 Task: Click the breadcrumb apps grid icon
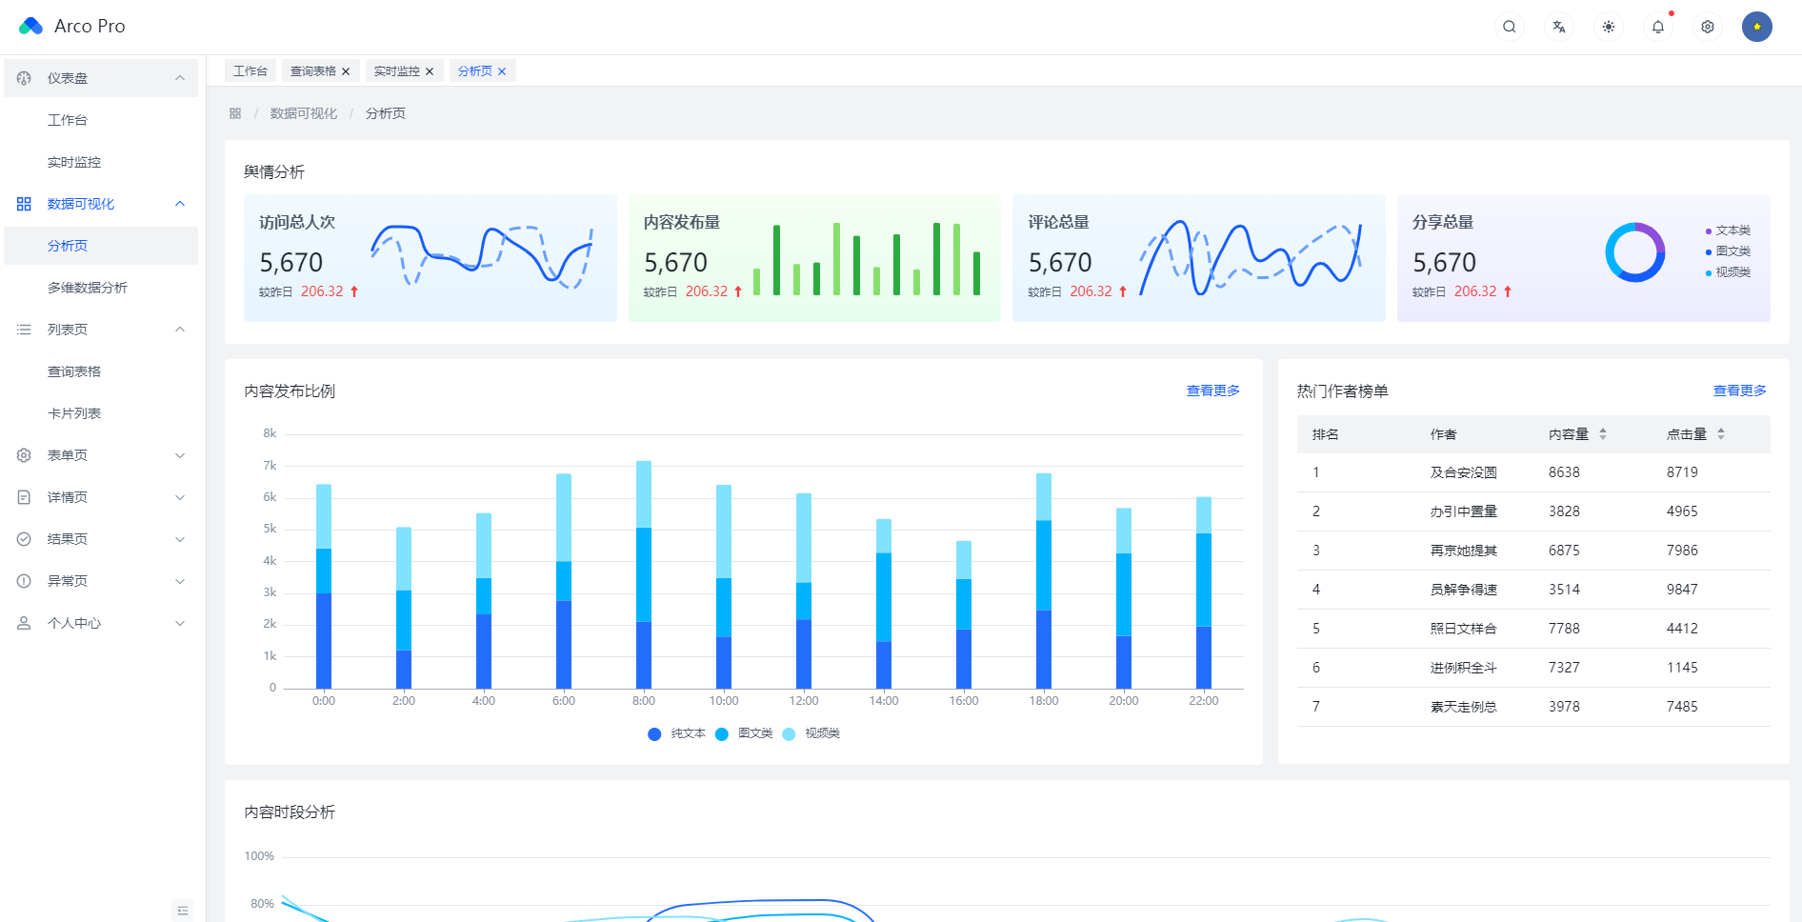tap(235, 113)
